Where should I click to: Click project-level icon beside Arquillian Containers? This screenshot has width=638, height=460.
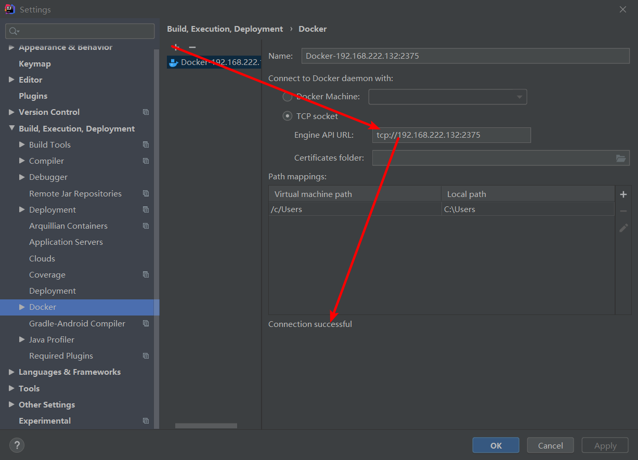tap(146, 226)
